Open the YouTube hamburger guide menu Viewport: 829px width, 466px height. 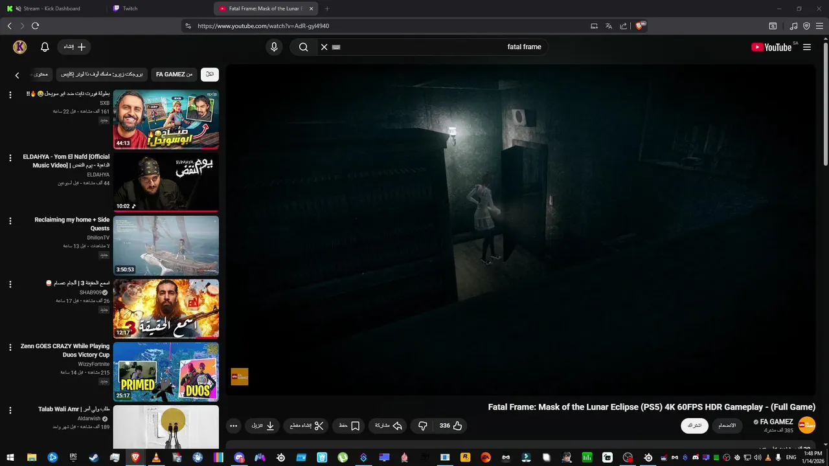[x=807, y=47]
